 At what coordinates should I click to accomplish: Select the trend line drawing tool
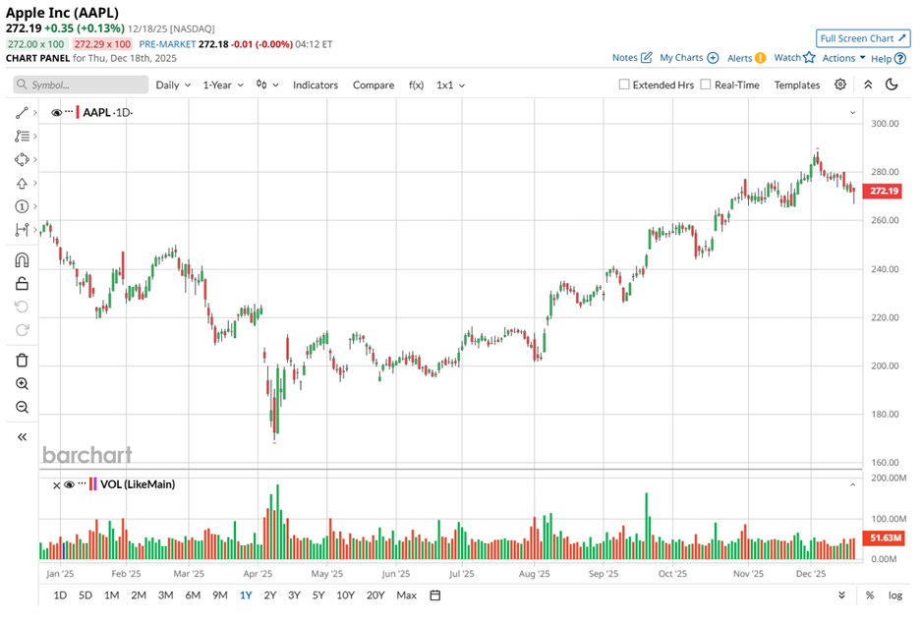[x=22, y=113]
